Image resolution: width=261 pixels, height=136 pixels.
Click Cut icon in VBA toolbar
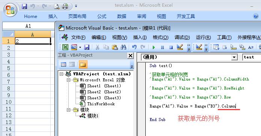pos(97,47)
